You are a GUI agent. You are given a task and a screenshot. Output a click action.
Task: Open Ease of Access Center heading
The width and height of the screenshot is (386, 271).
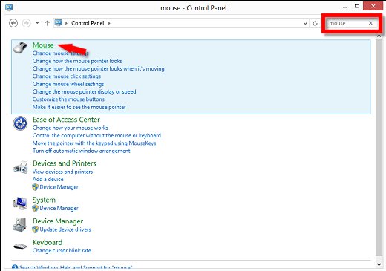click(x=66, y=120)
